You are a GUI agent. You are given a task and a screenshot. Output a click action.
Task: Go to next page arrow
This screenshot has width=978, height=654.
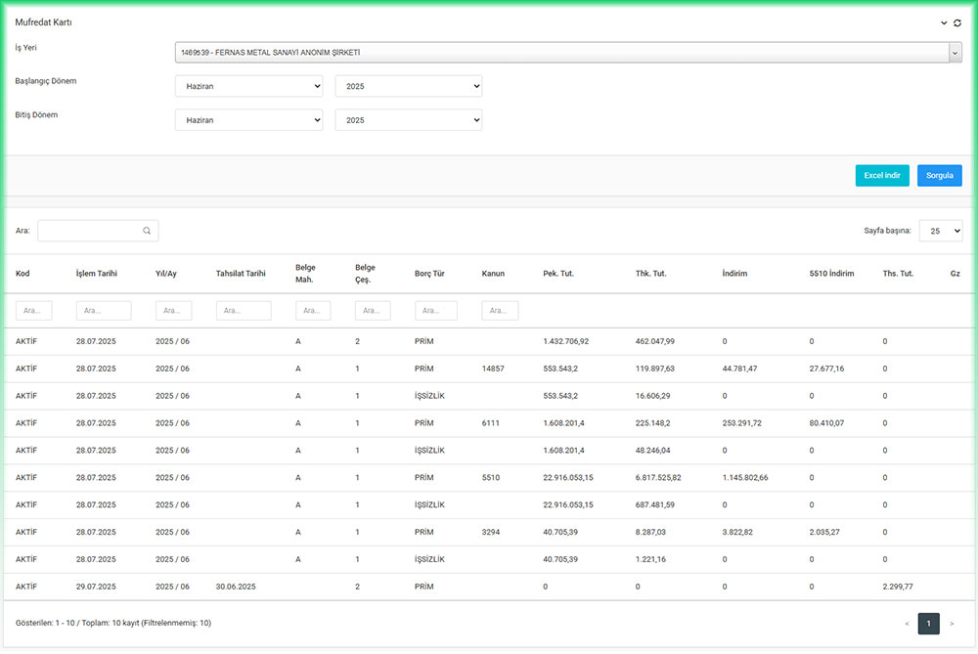click(x=952, y=623)
